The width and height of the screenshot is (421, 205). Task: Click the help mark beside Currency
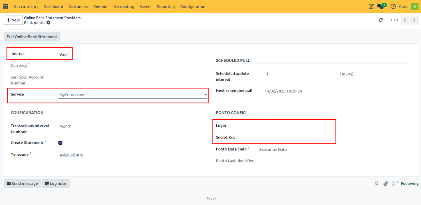(29, 64)
